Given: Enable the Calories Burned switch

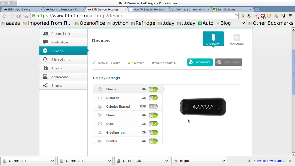Looking at the screenshot, I should [x=153, y=107].
